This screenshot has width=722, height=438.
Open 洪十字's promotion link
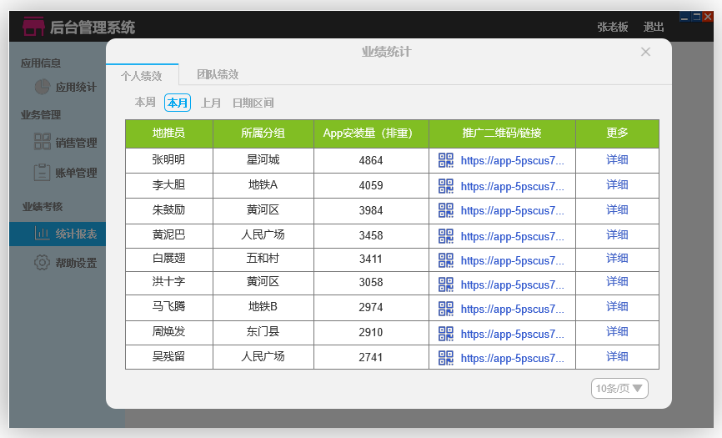[512, 284]
